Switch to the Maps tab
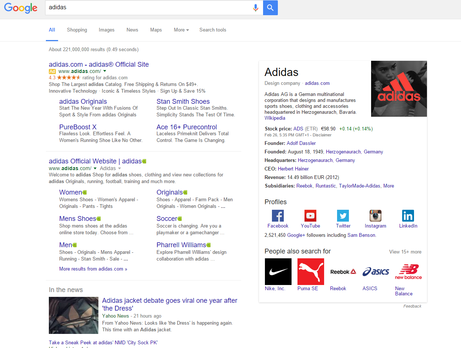 [x=156, y=30]
